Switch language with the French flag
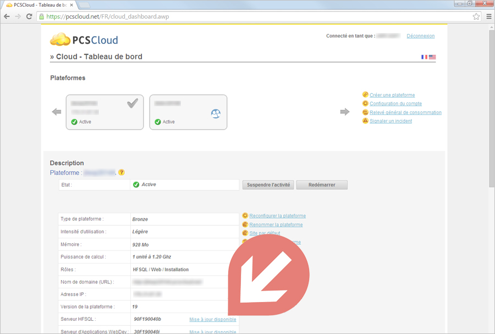Viewport: 495px width, 334px height. click(x=424, y=57)
